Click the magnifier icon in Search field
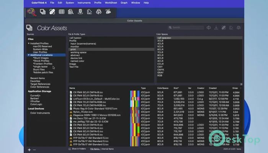The height and width of the screenshot is (153, 268). point(170,27)
